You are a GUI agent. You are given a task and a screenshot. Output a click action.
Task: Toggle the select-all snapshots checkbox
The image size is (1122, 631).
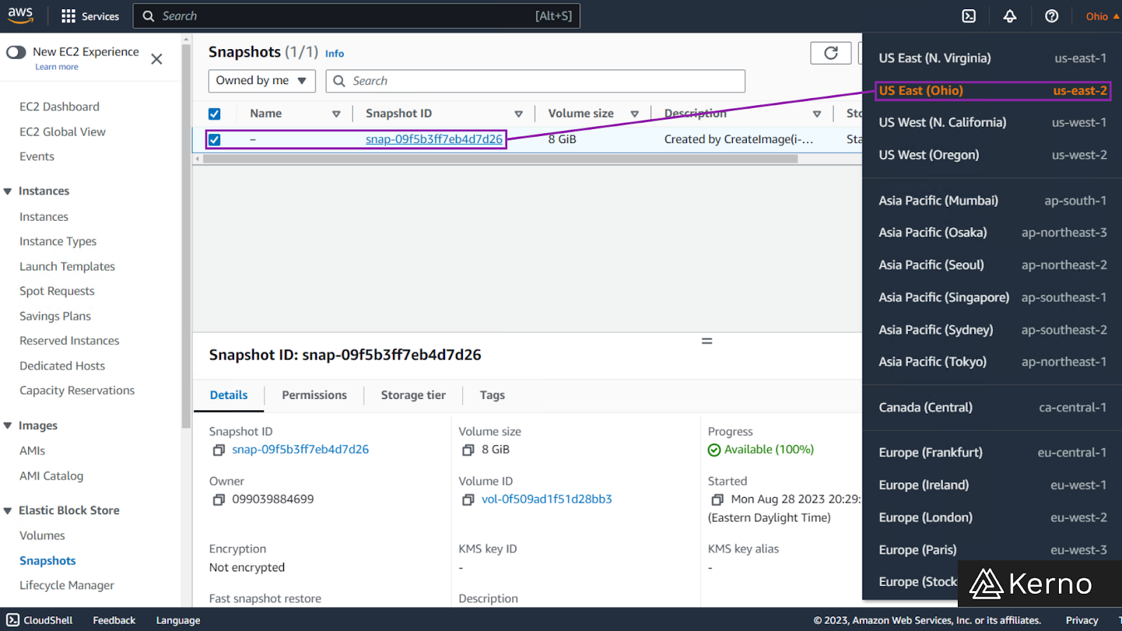point(215,114)
